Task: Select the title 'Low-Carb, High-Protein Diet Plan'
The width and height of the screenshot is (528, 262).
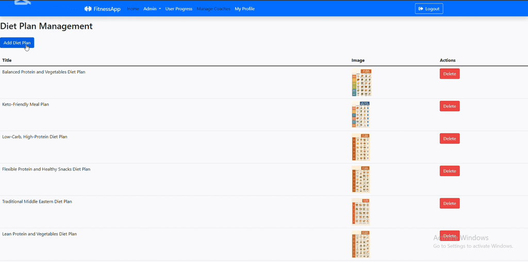Action: tap(35, 137)
